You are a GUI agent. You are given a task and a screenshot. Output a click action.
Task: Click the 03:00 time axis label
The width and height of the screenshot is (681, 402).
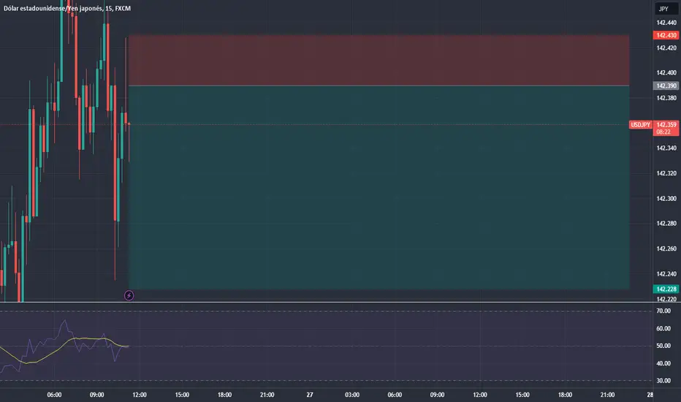(x=352, y=395)
